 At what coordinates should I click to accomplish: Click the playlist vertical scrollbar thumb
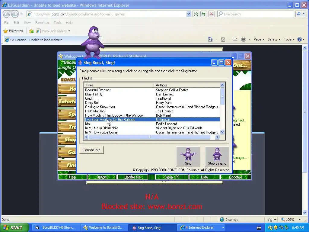click(222, 96)
